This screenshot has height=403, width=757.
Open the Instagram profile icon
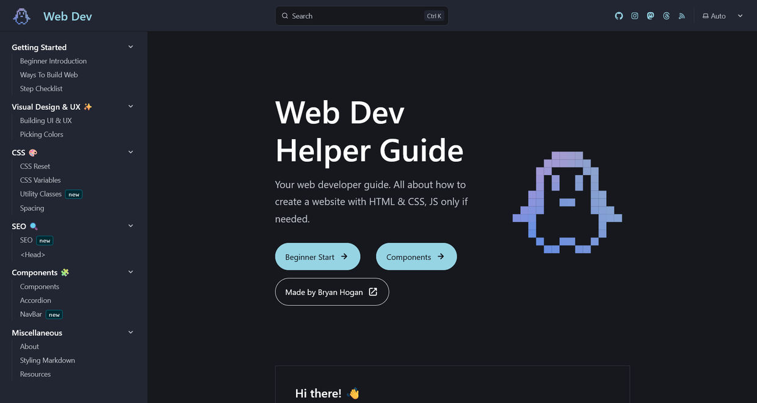[x=635, y=16]
